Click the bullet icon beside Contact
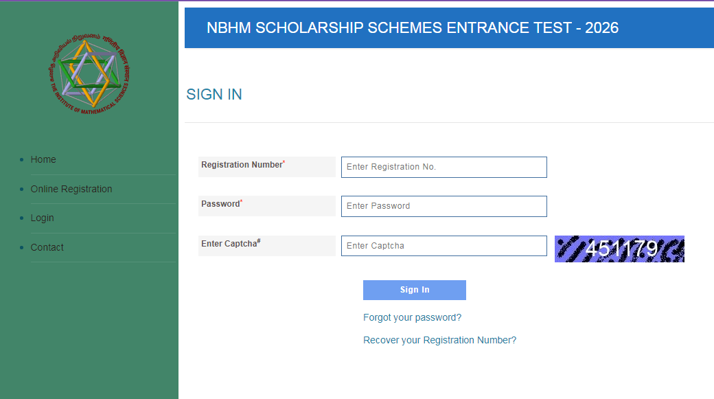714x399 pixels. click(x=21, y=247)
